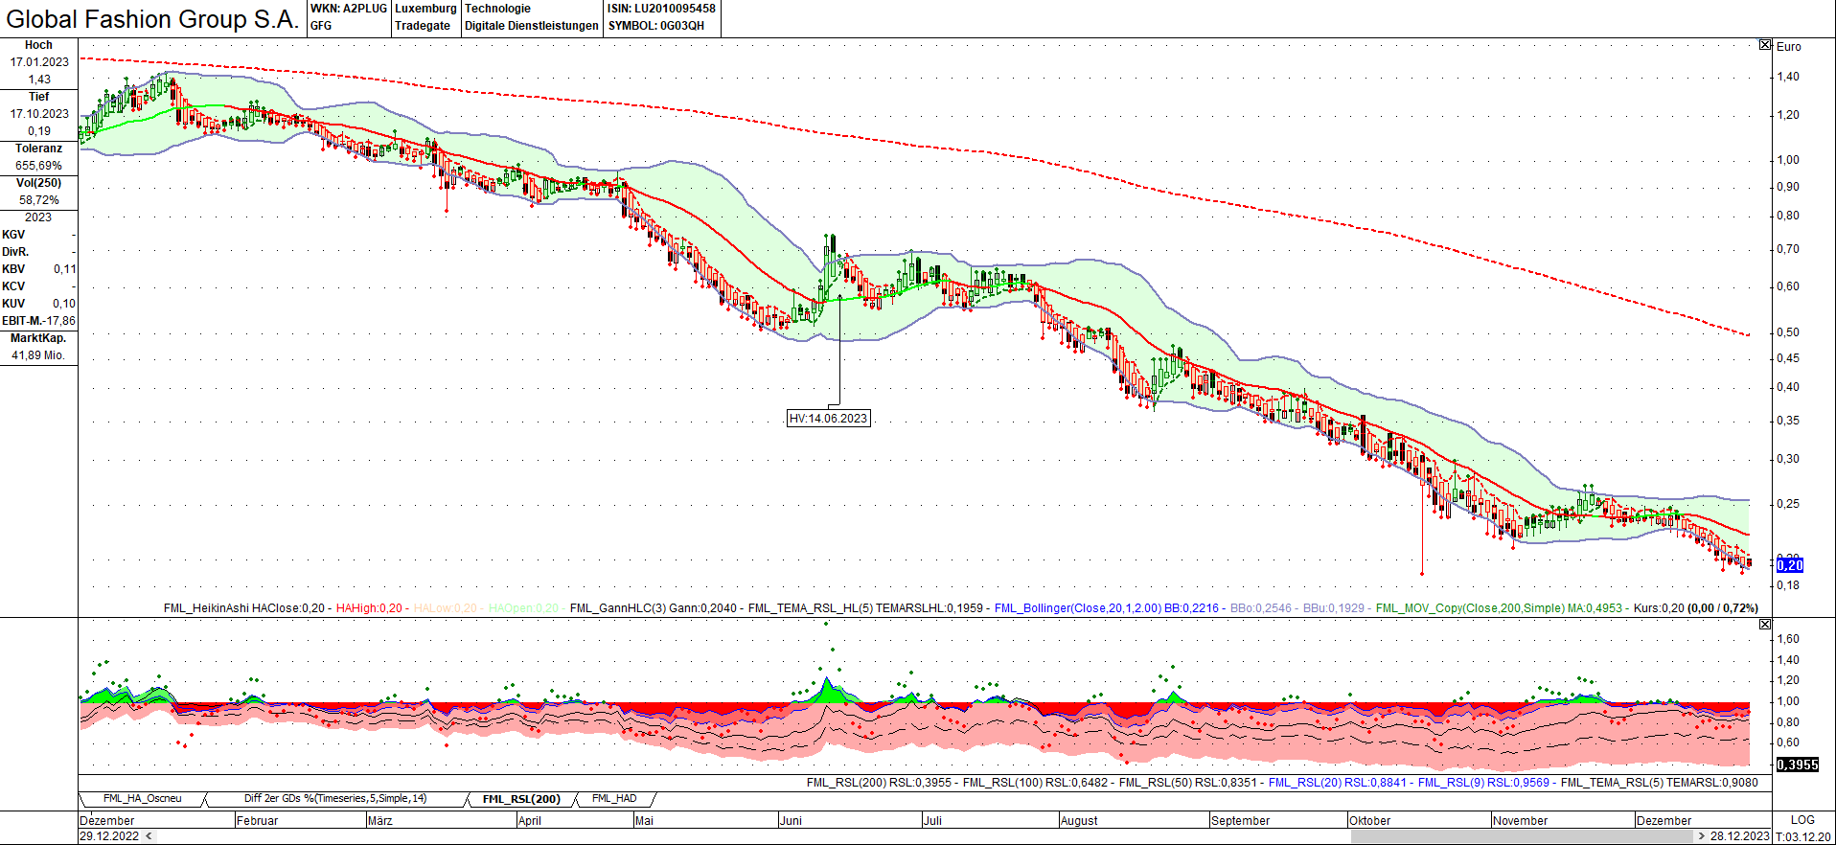Click the FML_RSL(100) RSL:0,6482 legend entry
The width and height of the screenshot is (1836, 845).
[x=1035, y=783]
